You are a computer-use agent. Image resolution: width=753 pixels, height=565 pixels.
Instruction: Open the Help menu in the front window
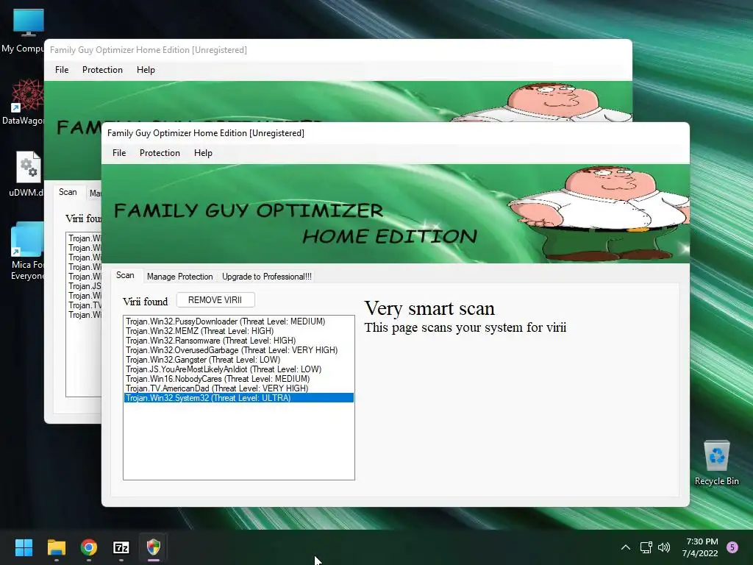[203, 153]
